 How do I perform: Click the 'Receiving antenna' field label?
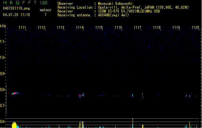pyautogui.click(x=74, y=15)
